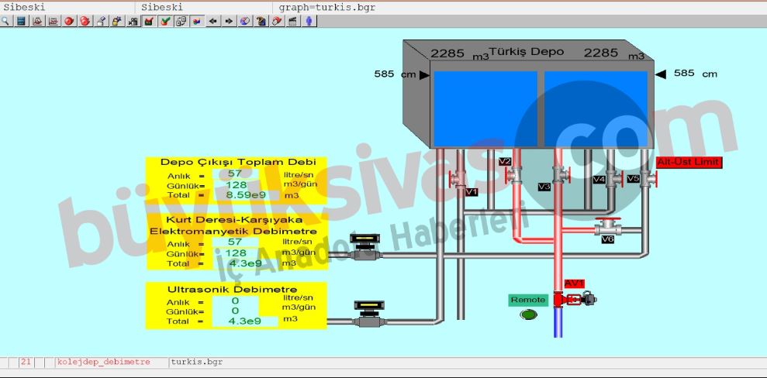
Task: Click the globe icon in toolbar
Action: (245, 21)
